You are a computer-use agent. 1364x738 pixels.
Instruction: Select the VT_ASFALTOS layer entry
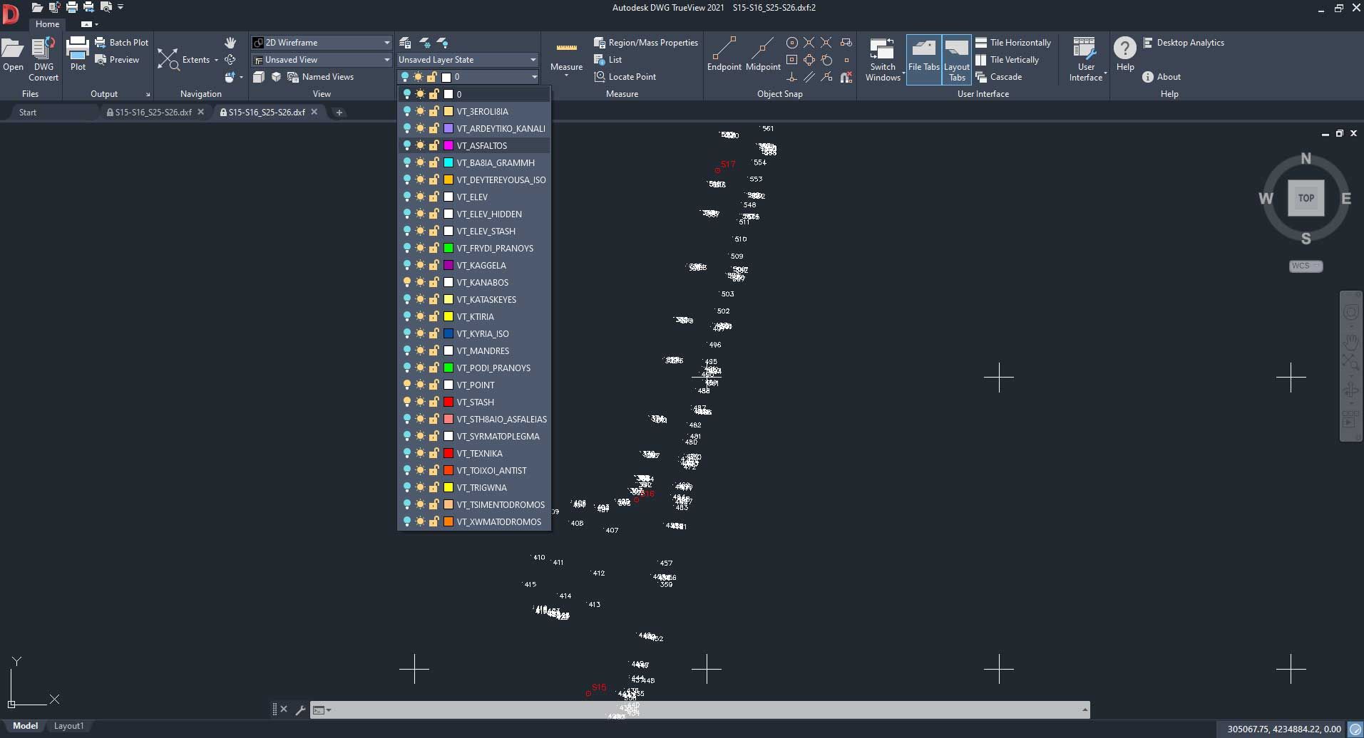(x=482, y=146)
